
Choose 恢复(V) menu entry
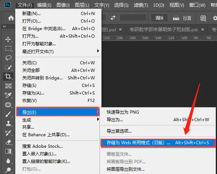(59, 100)
